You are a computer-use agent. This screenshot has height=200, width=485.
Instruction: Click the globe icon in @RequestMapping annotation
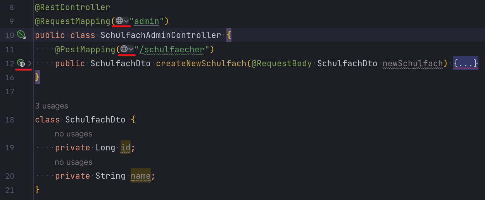point(119,21)
